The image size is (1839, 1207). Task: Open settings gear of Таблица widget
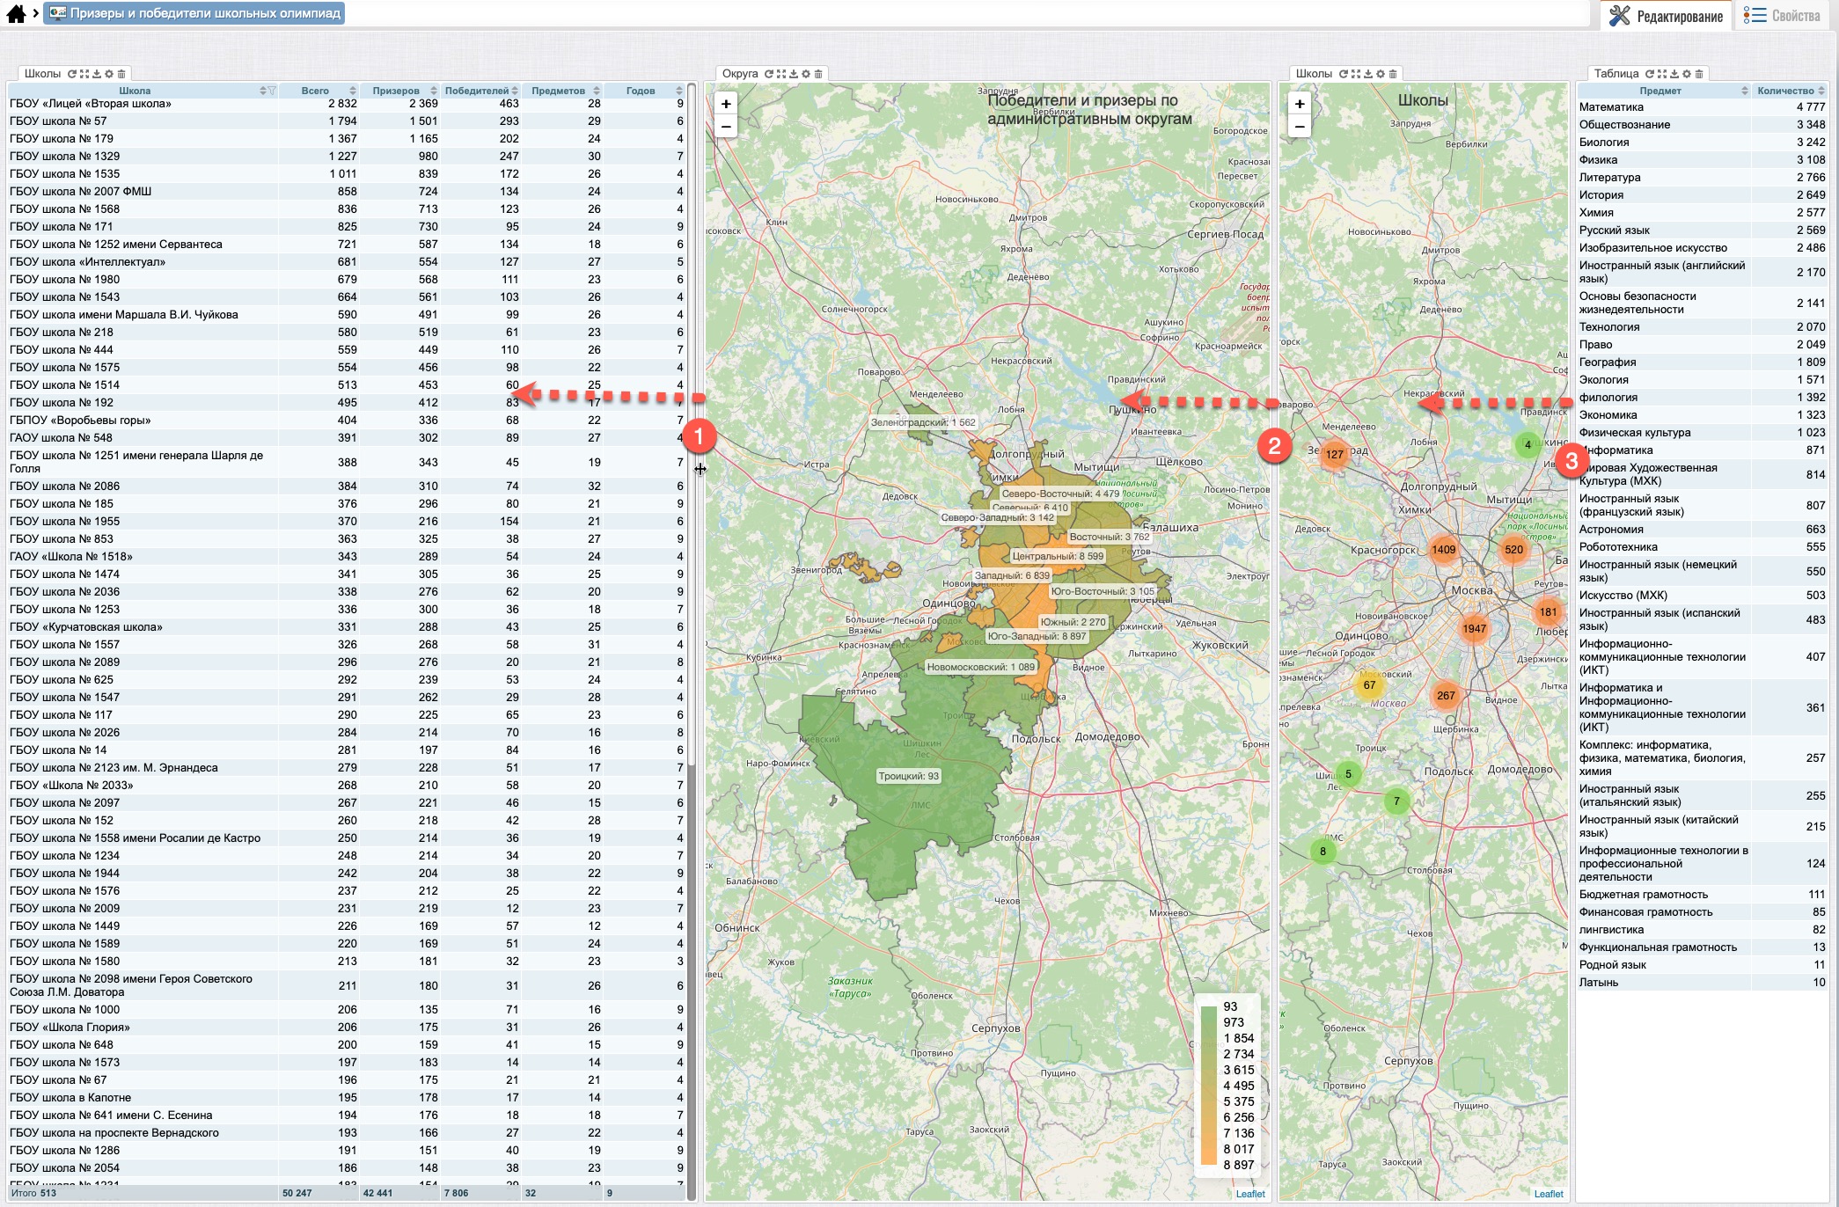pos(1687,74)
